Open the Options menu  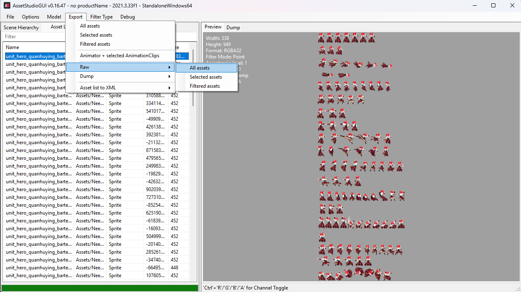[x=30, y=17]
